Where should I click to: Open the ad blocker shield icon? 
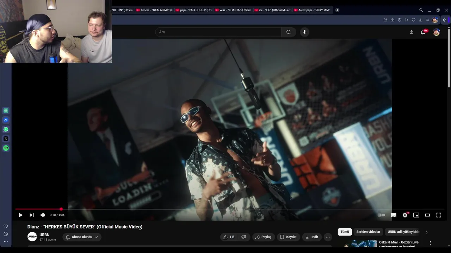coord(400,20)
